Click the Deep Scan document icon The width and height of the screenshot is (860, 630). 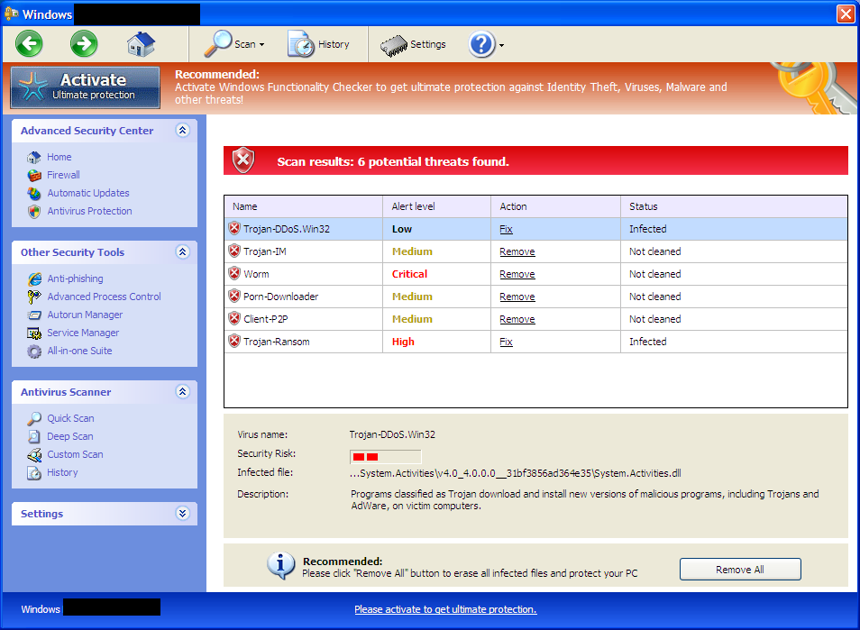(x=34, y=436)
